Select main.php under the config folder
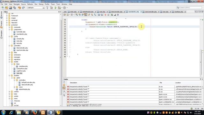The image size is (204, 115). (19, 41)
